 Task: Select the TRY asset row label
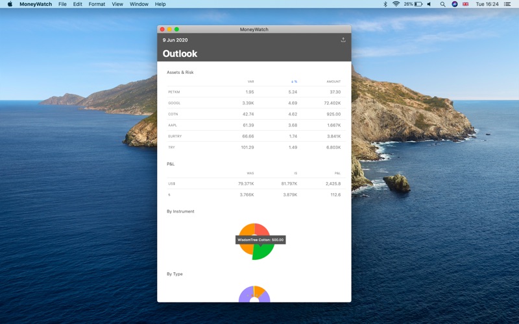[x=171, y=148]
